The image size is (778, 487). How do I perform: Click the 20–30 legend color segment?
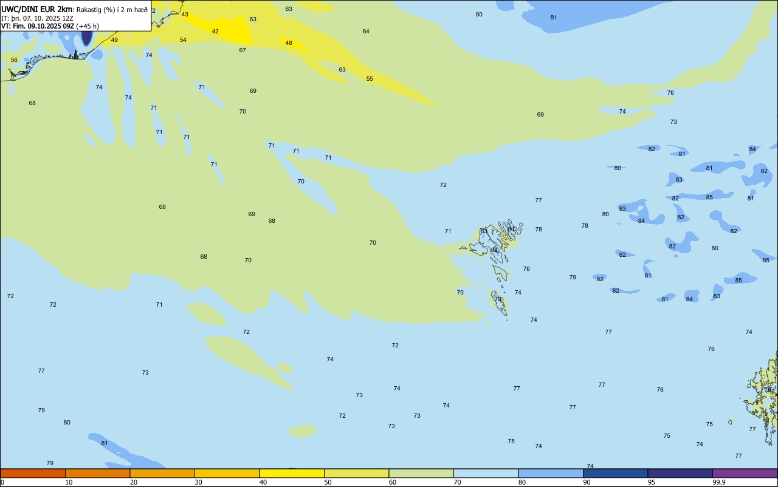click(162, 473)
